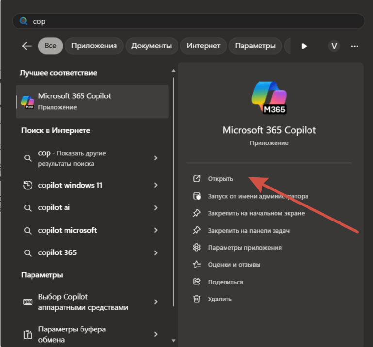Viewport: 373px width, 347px height.
Task: Click the search magnifier icon in search box
Action: [23, 21]
